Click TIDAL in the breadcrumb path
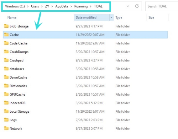 tap(98, 6)
